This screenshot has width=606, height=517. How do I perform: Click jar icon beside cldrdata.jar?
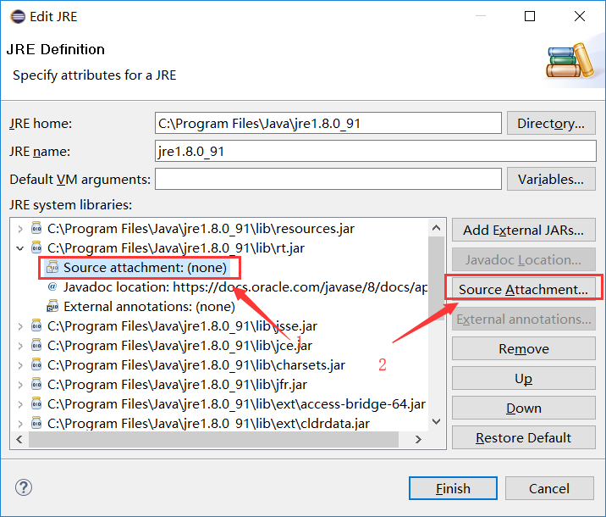point(36,423)
